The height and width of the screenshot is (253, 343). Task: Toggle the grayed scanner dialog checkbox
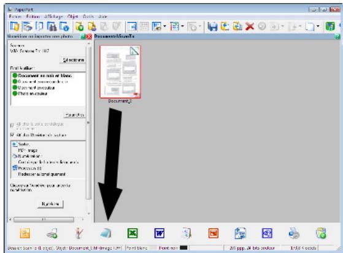[x=12, y=125]
